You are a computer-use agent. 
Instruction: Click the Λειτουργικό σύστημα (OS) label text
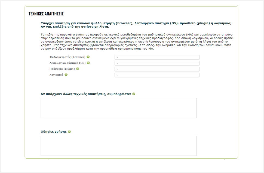tap(67, 63)
